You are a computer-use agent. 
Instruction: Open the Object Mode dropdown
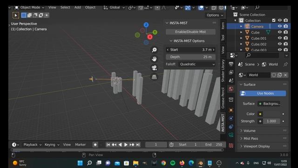pos(29,7)
